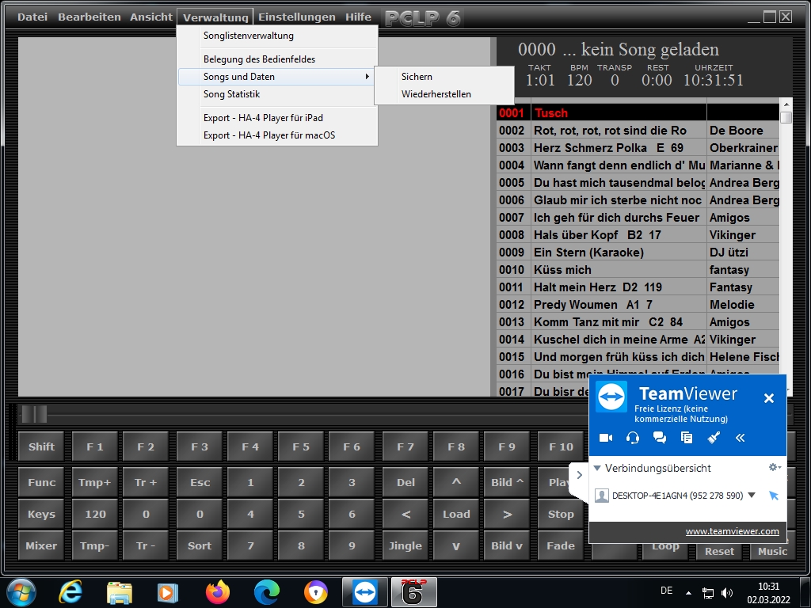Image resolution: width=811 pixels, height=608 pixels.
Task: Expand DESKTOP-4E1AGN4 connection dropdown arrow
Action: (x=752, y=496)
